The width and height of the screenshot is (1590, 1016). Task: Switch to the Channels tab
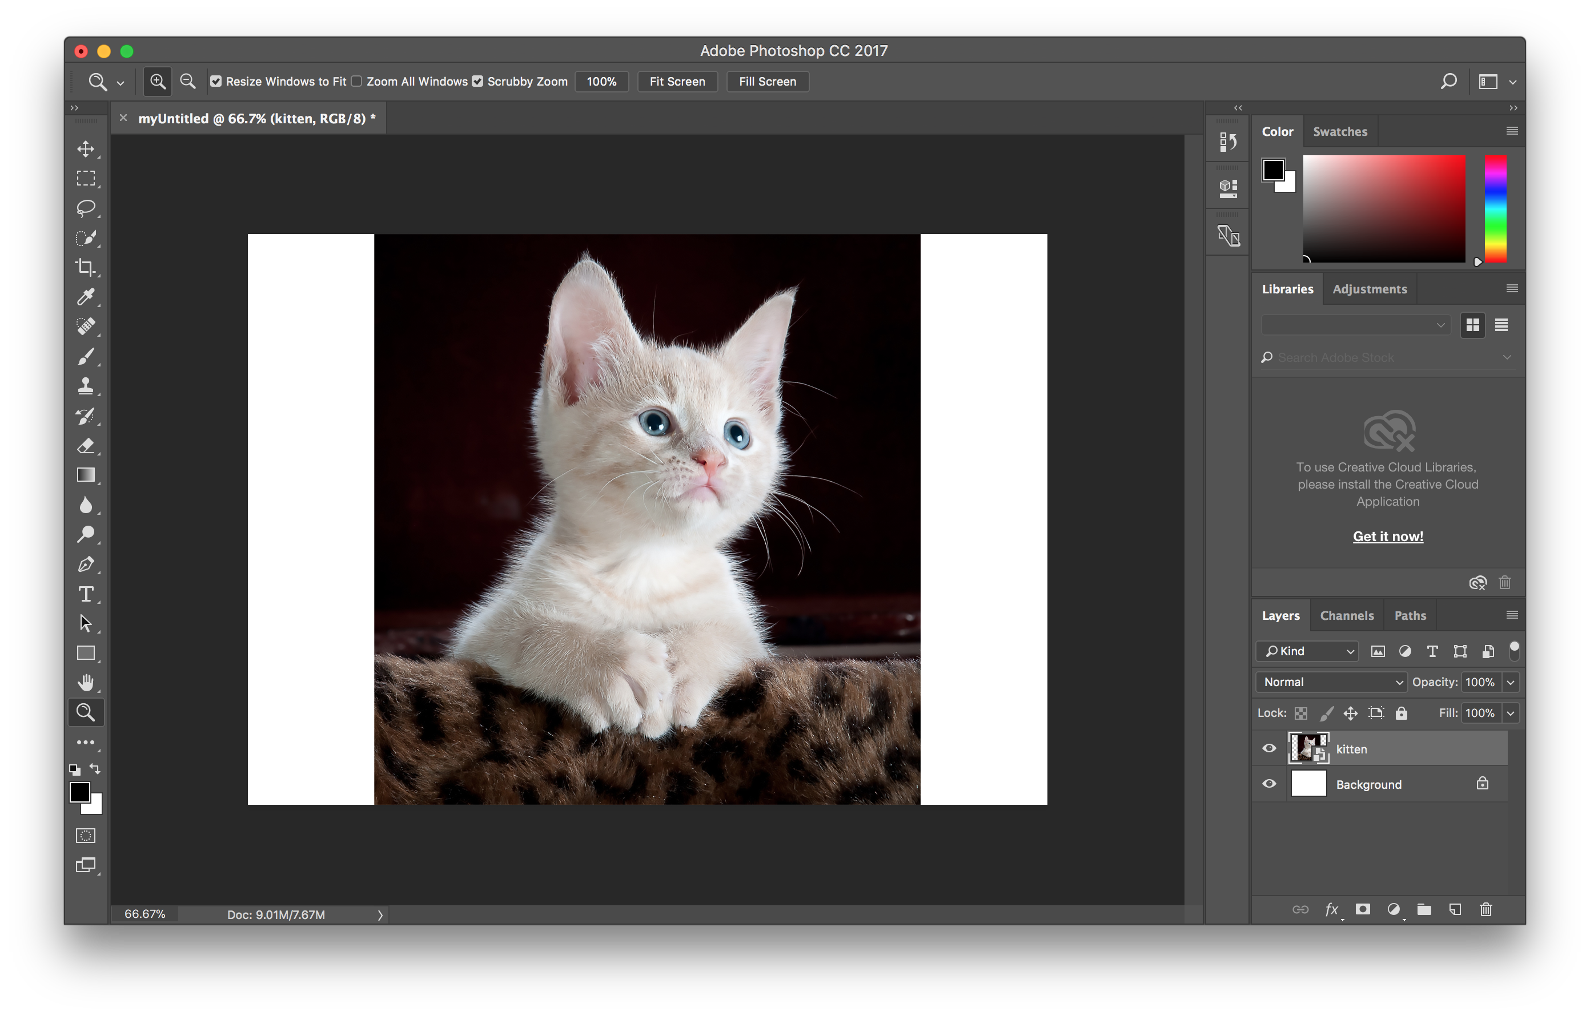point(1346,615)
